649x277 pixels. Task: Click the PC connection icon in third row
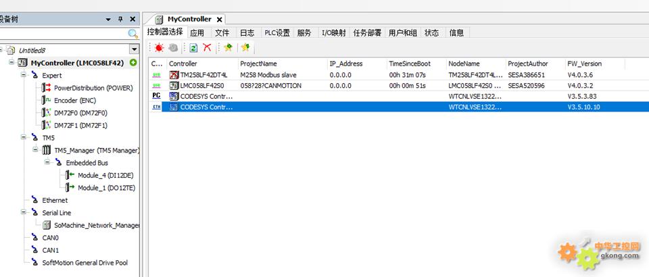156,96
